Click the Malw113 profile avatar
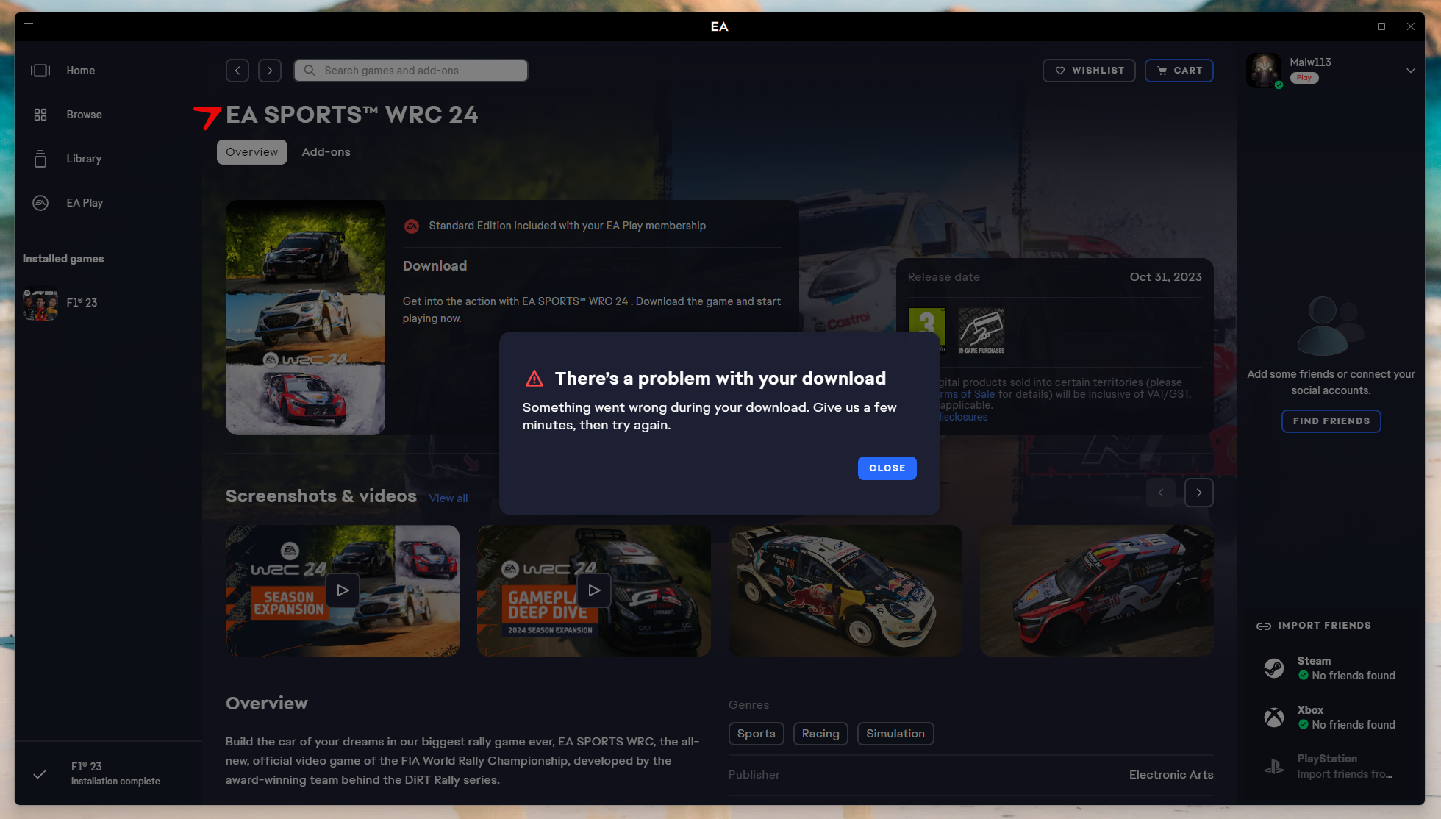Screen dimensions: 1441x819 1264,71
